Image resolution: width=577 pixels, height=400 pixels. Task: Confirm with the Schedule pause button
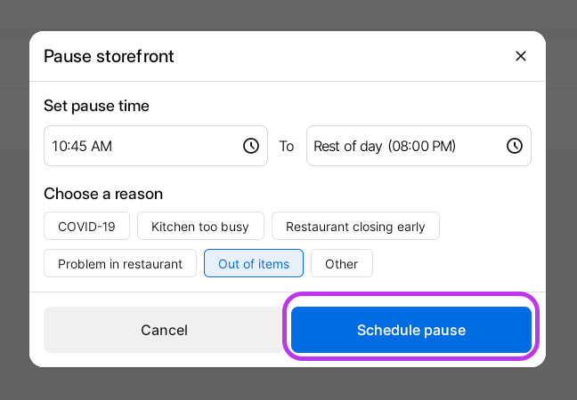click(411, 331)
